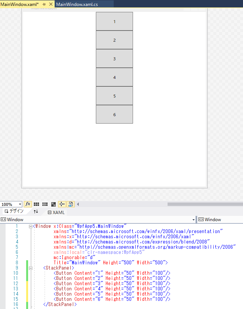The height and width of the screenshot is (309, 243).
Task: Click the Button Content="2" code line
Action: click(x=112, y=278)
